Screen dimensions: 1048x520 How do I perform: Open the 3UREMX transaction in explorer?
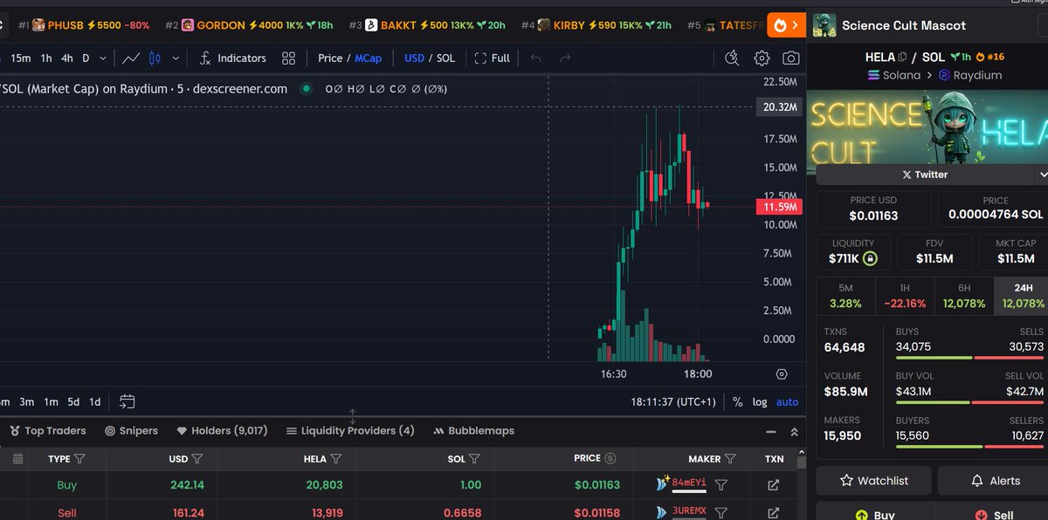pyautogui.click(x=773, y=512)
